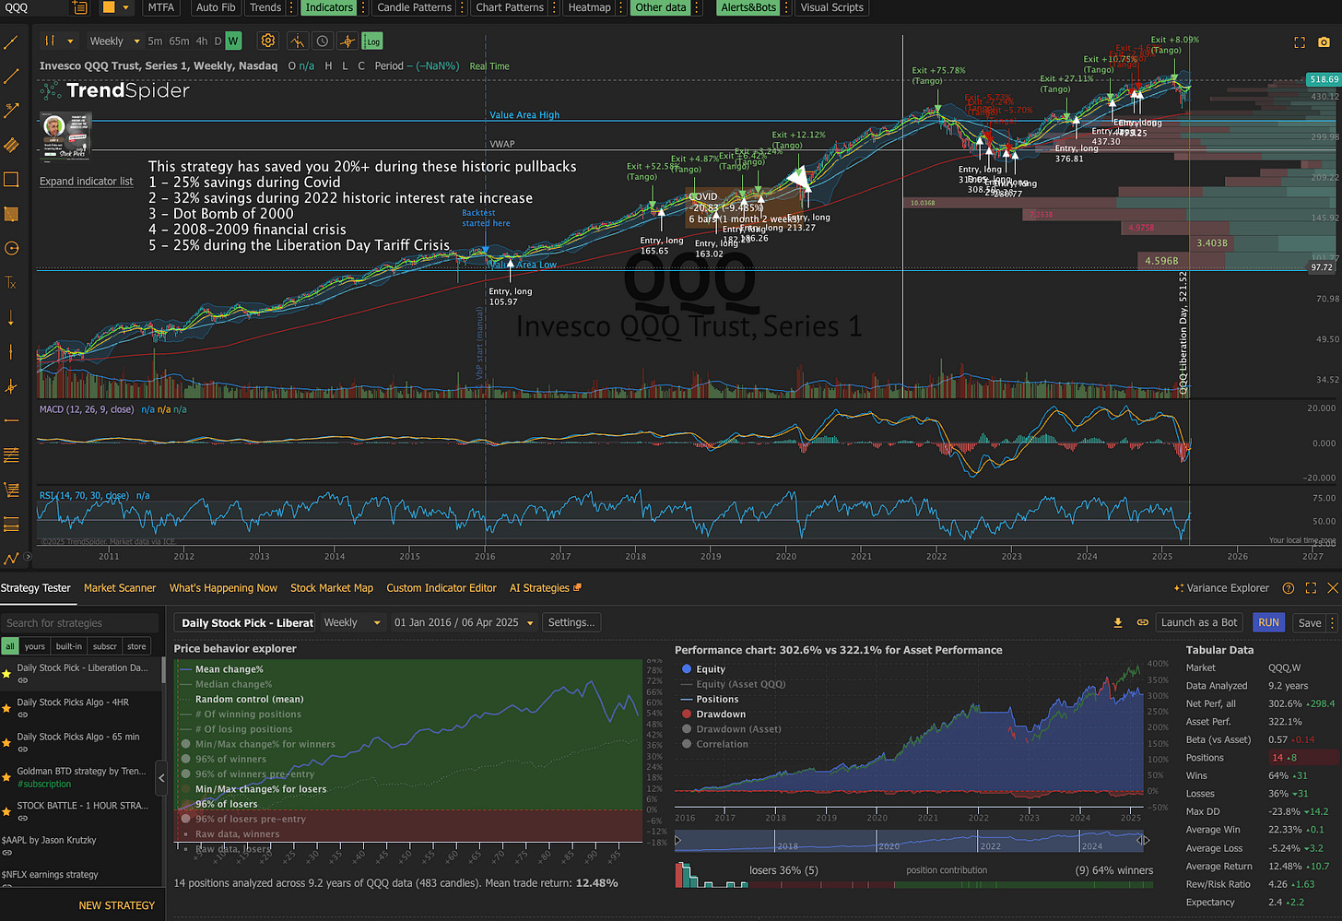Select the ray line drawing tool
This screenshot has width=1342, height=921.
pos(11,77)
